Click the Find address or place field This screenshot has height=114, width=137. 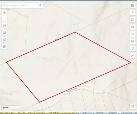(19, 5)
